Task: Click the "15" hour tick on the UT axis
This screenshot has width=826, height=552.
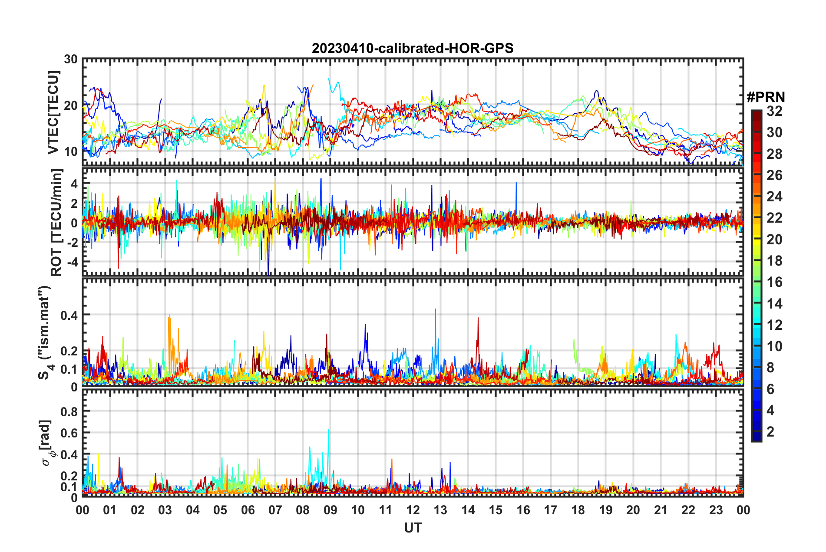Action: (496, 510)
